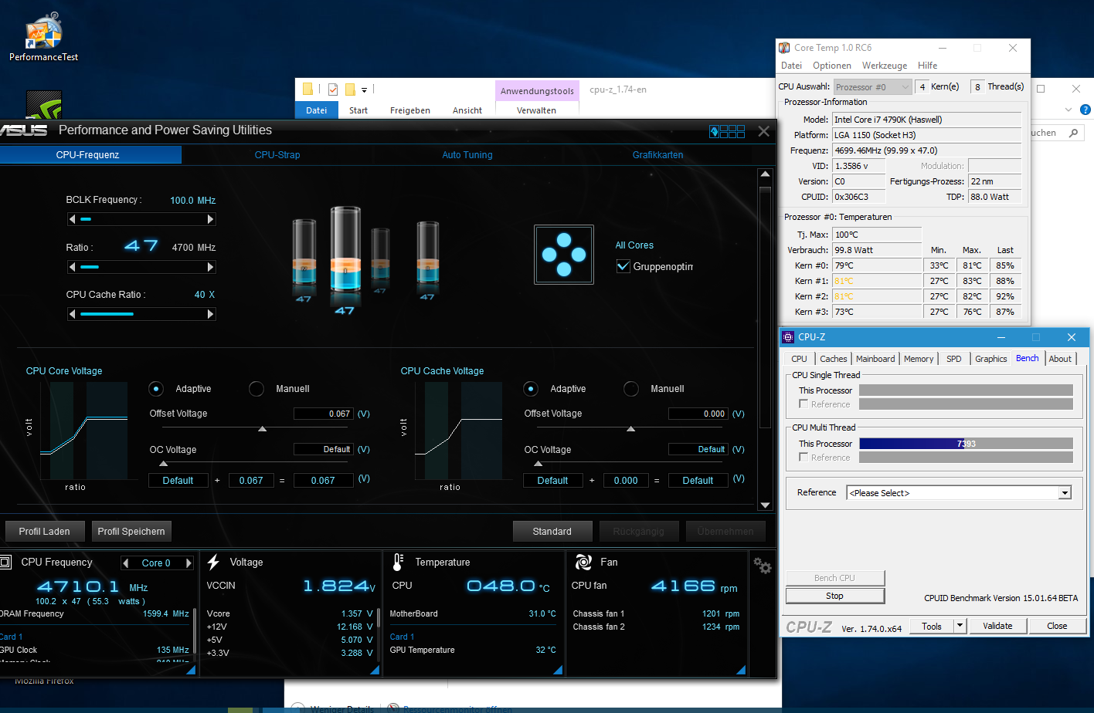Decrease the CPU Ratio with the left arrow
The image size is (1094, 713).
[73, 267]
